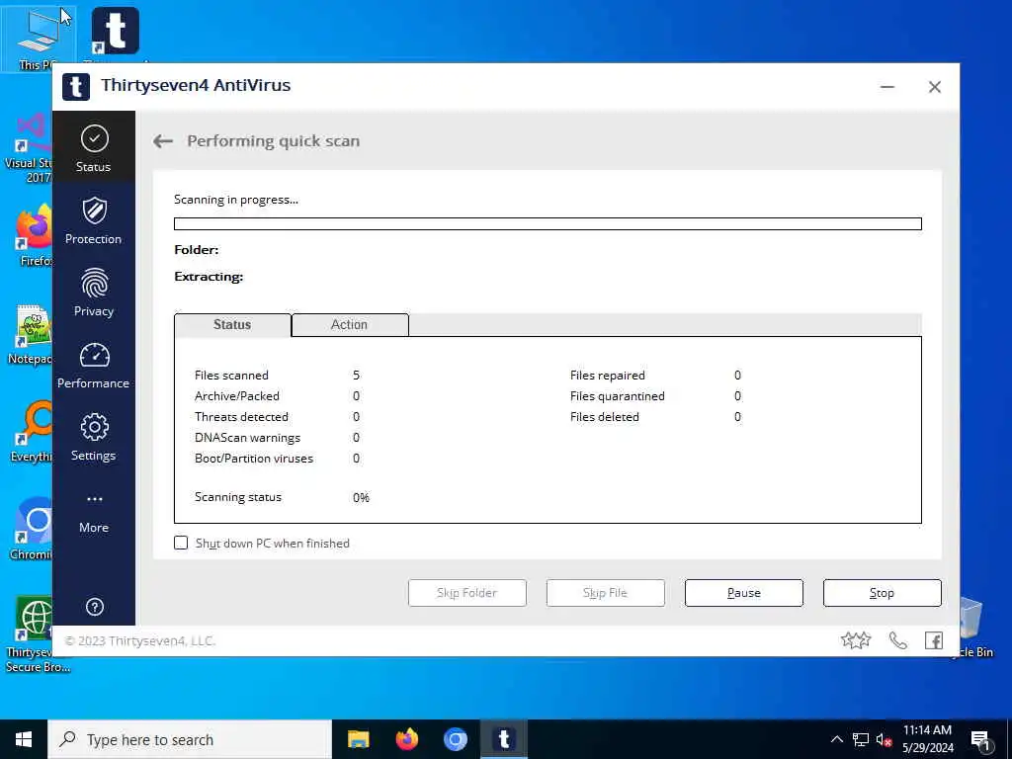Close the Thirtyseven4 AntiVirus window

[x=935, y=87]
